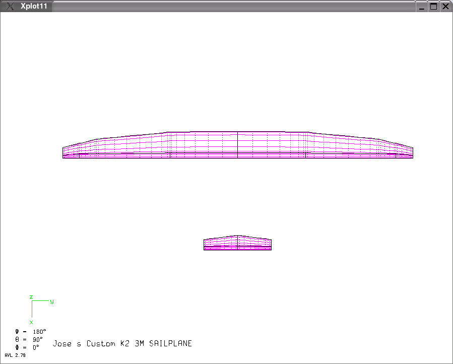
Task: Click the axis origin corner indicator
Action: (x=32, y=301)
